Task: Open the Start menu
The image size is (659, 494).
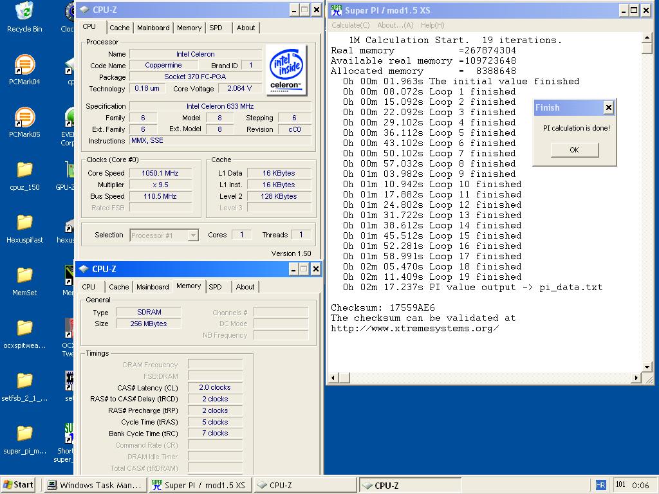Action: tap(17, 485)
